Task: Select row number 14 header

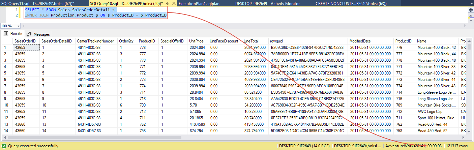Action: [x=7, y=130]
